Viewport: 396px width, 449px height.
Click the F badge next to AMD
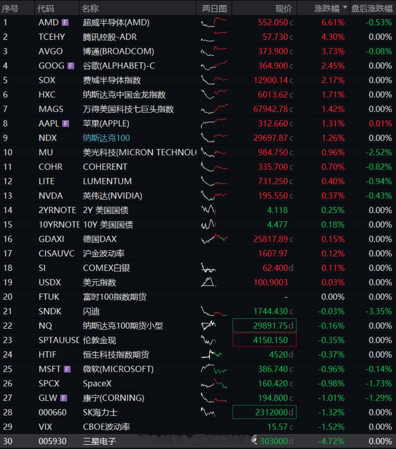pos(65,22)
